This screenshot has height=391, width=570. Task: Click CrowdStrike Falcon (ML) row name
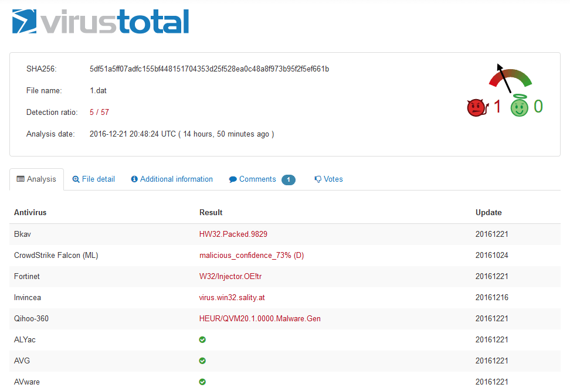tap(56, 255)
